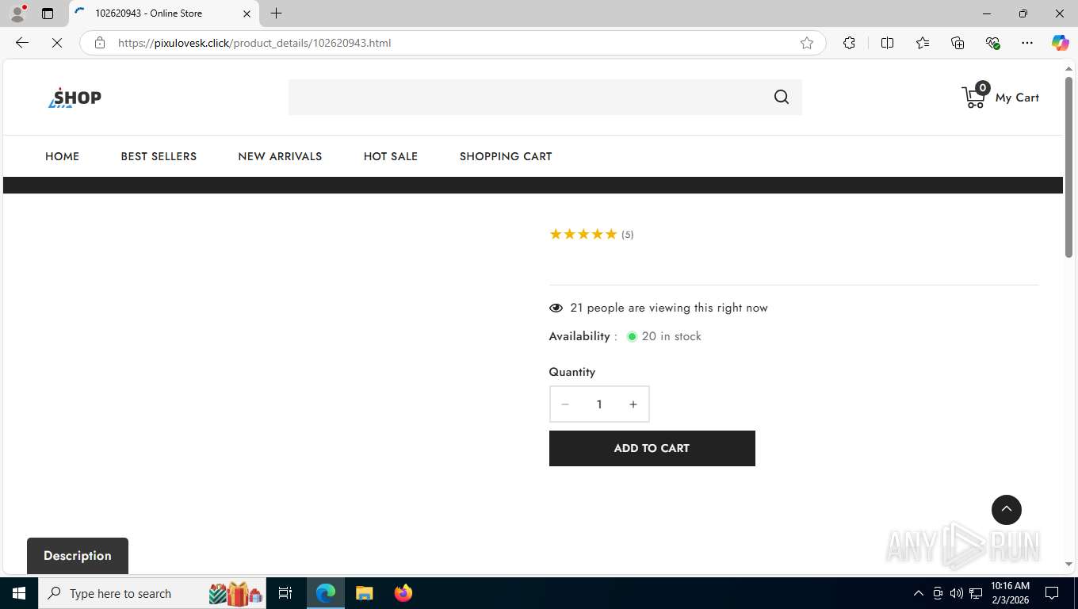Click the five-star rating

point(583,234)
